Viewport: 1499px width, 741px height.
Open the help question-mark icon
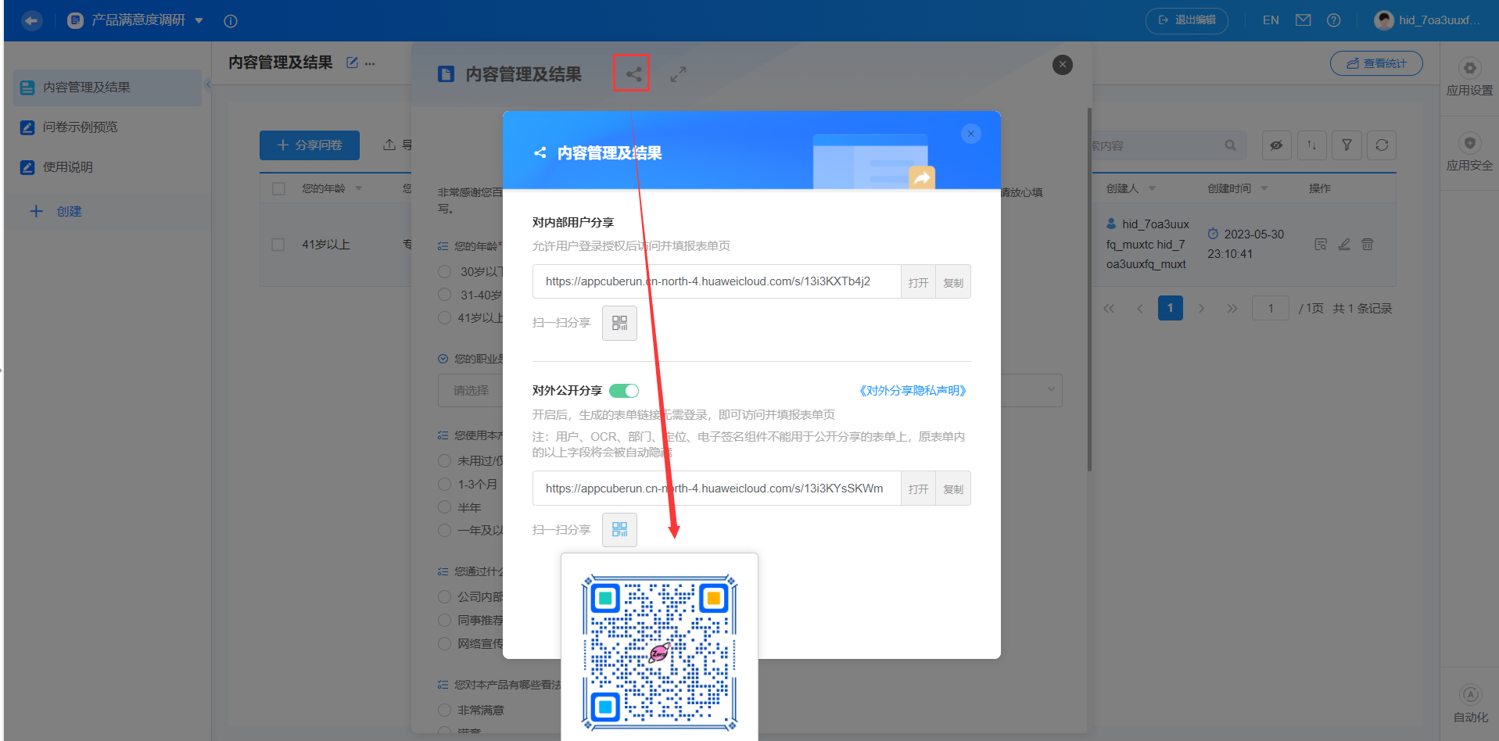coord(1334,20)
